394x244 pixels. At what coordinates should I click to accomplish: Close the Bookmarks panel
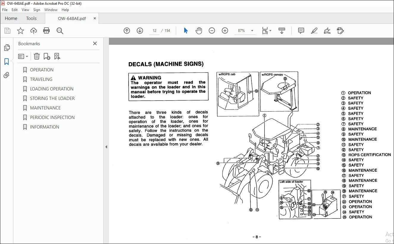coord(95,43)
